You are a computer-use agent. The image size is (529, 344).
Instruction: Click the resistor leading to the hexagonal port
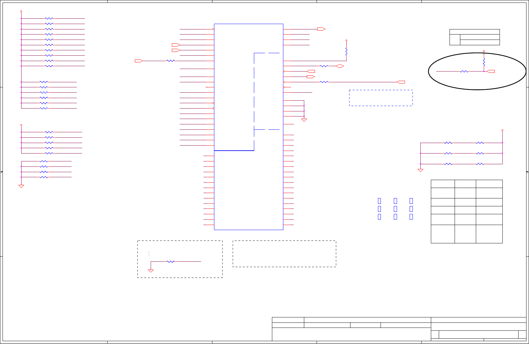[324, 66]
